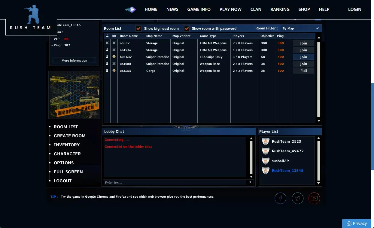Click the lock icon in the ce4536 row
The image size is (374, 228).
tap(107, 50)
